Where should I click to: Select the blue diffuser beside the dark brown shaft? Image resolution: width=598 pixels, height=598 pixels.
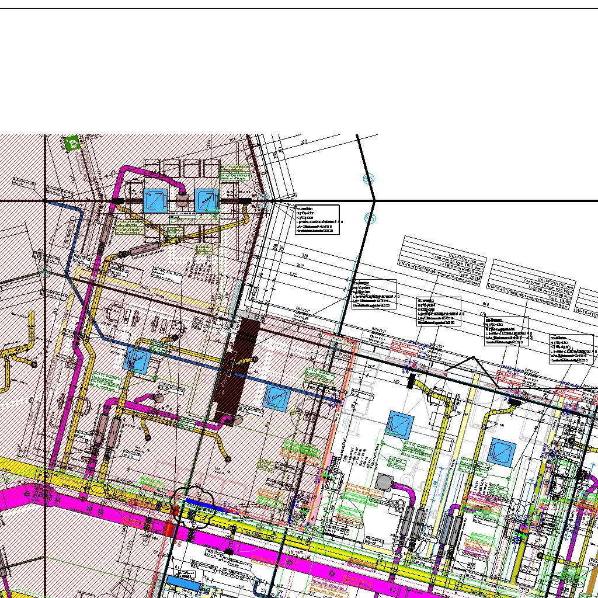[277, 398]
